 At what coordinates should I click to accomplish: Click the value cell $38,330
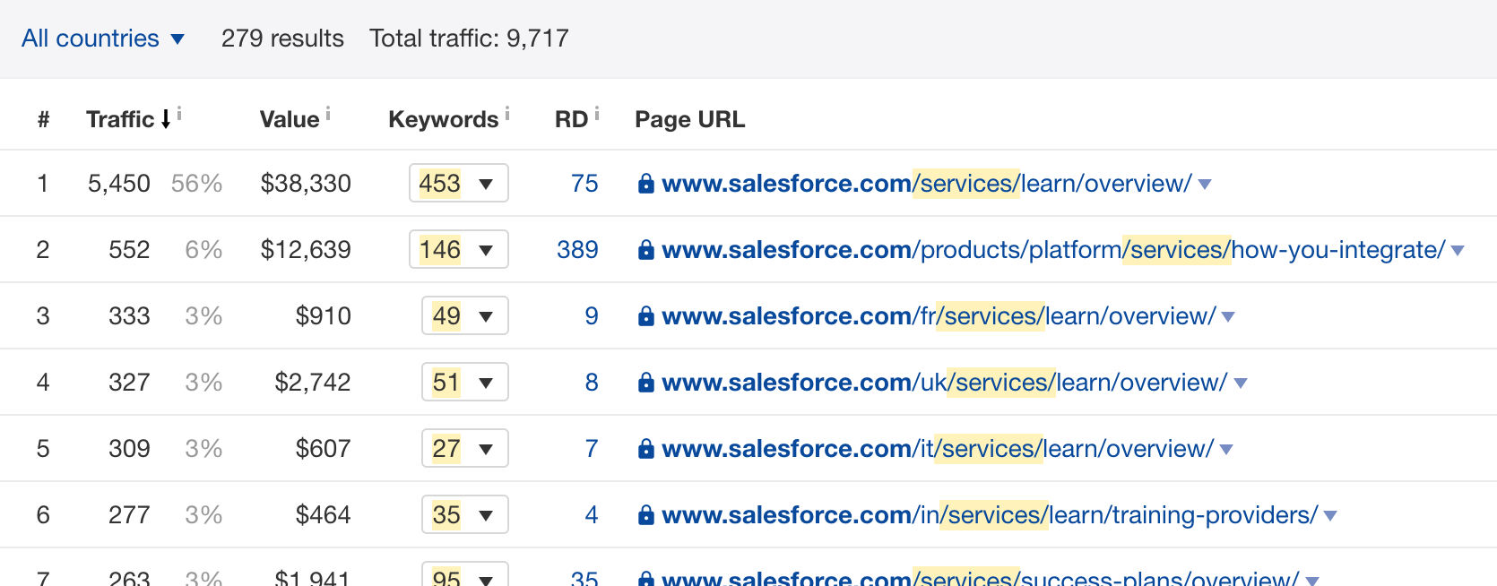click(x=306, y=184)
